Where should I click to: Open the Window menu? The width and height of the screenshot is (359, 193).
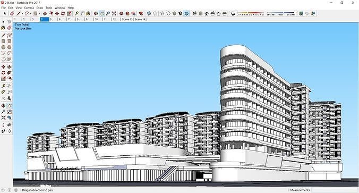point(60,8)
